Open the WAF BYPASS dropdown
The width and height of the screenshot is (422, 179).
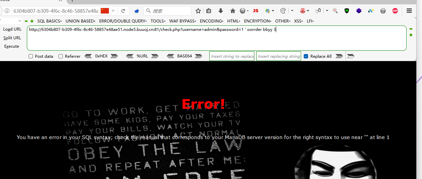(x=183, y=21)
